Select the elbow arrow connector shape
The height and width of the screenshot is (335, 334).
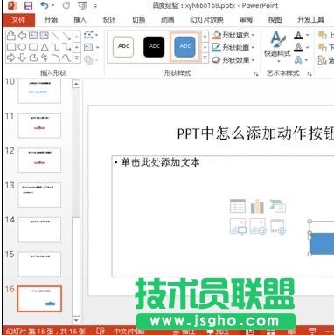coord(66,47)
